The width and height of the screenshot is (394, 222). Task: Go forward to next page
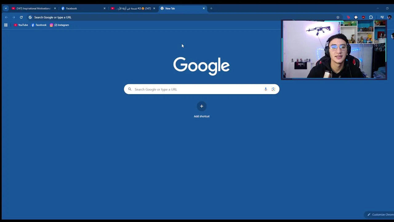pos(14,17)
